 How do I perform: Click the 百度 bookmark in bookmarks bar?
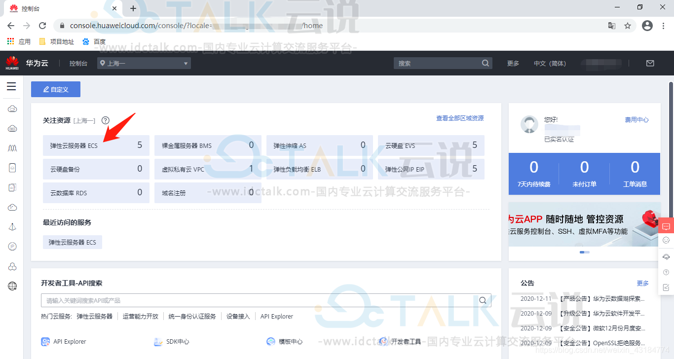pyautogui.click(x=94, y=41)
